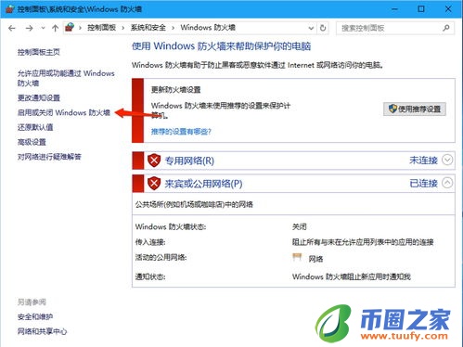
Task: Open 更改通知设置 link
Action: [39, 98]
